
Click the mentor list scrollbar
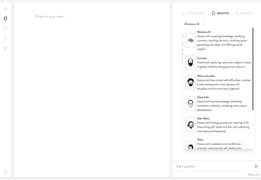(x=253, y=69)
